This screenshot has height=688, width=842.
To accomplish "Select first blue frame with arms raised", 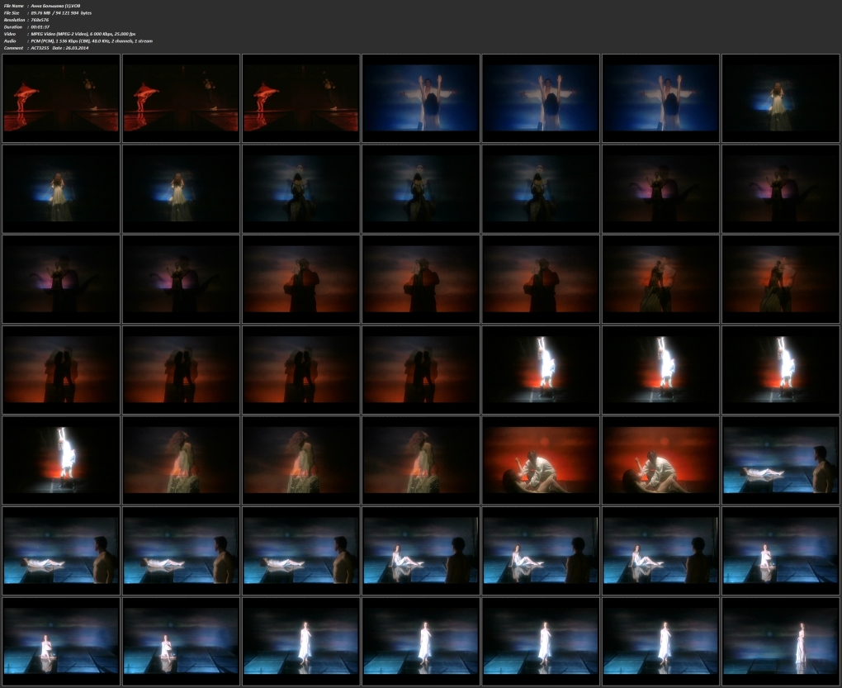I will 421,98.
